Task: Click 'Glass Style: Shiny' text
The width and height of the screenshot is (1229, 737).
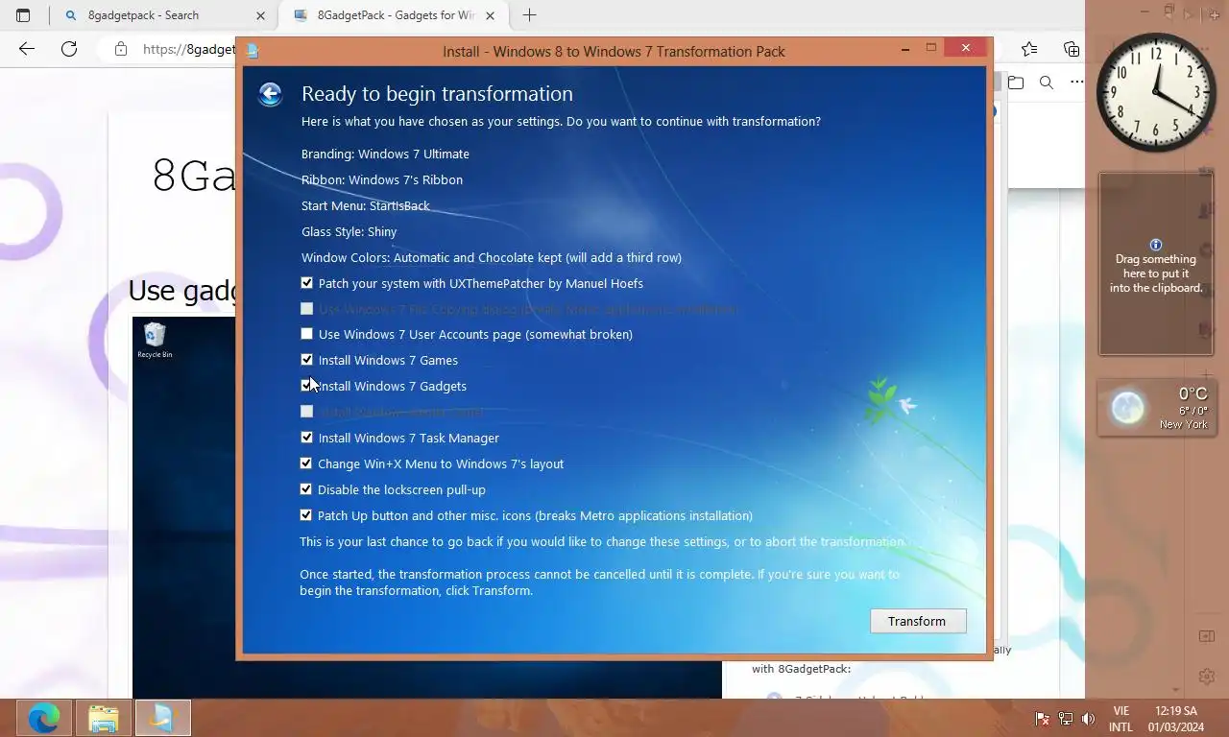Action: click(349, 231)
